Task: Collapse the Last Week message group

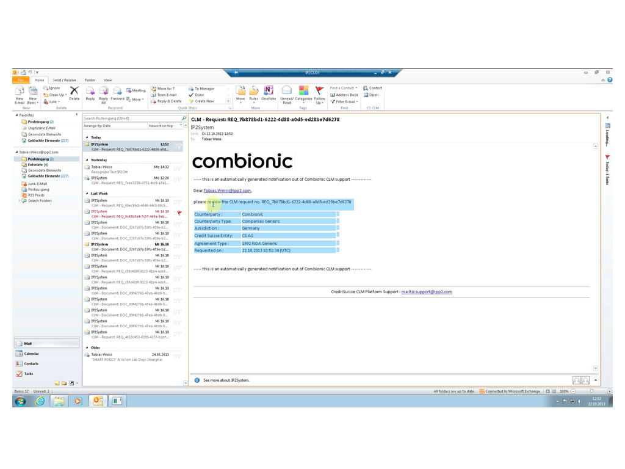Action: (87, 193)
